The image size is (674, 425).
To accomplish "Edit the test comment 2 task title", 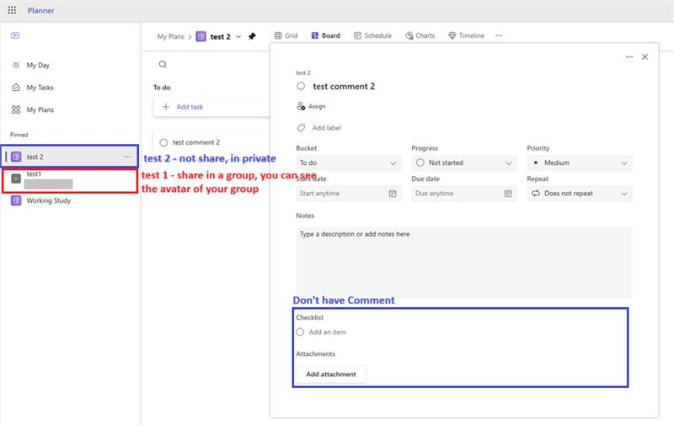I will (344, 87).
